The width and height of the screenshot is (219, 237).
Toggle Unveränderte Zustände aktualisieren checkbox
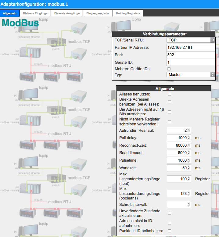170,213
